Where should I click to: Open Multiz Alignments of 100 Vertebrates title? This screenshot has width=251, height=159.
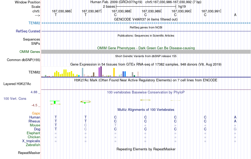coord(146,110)
